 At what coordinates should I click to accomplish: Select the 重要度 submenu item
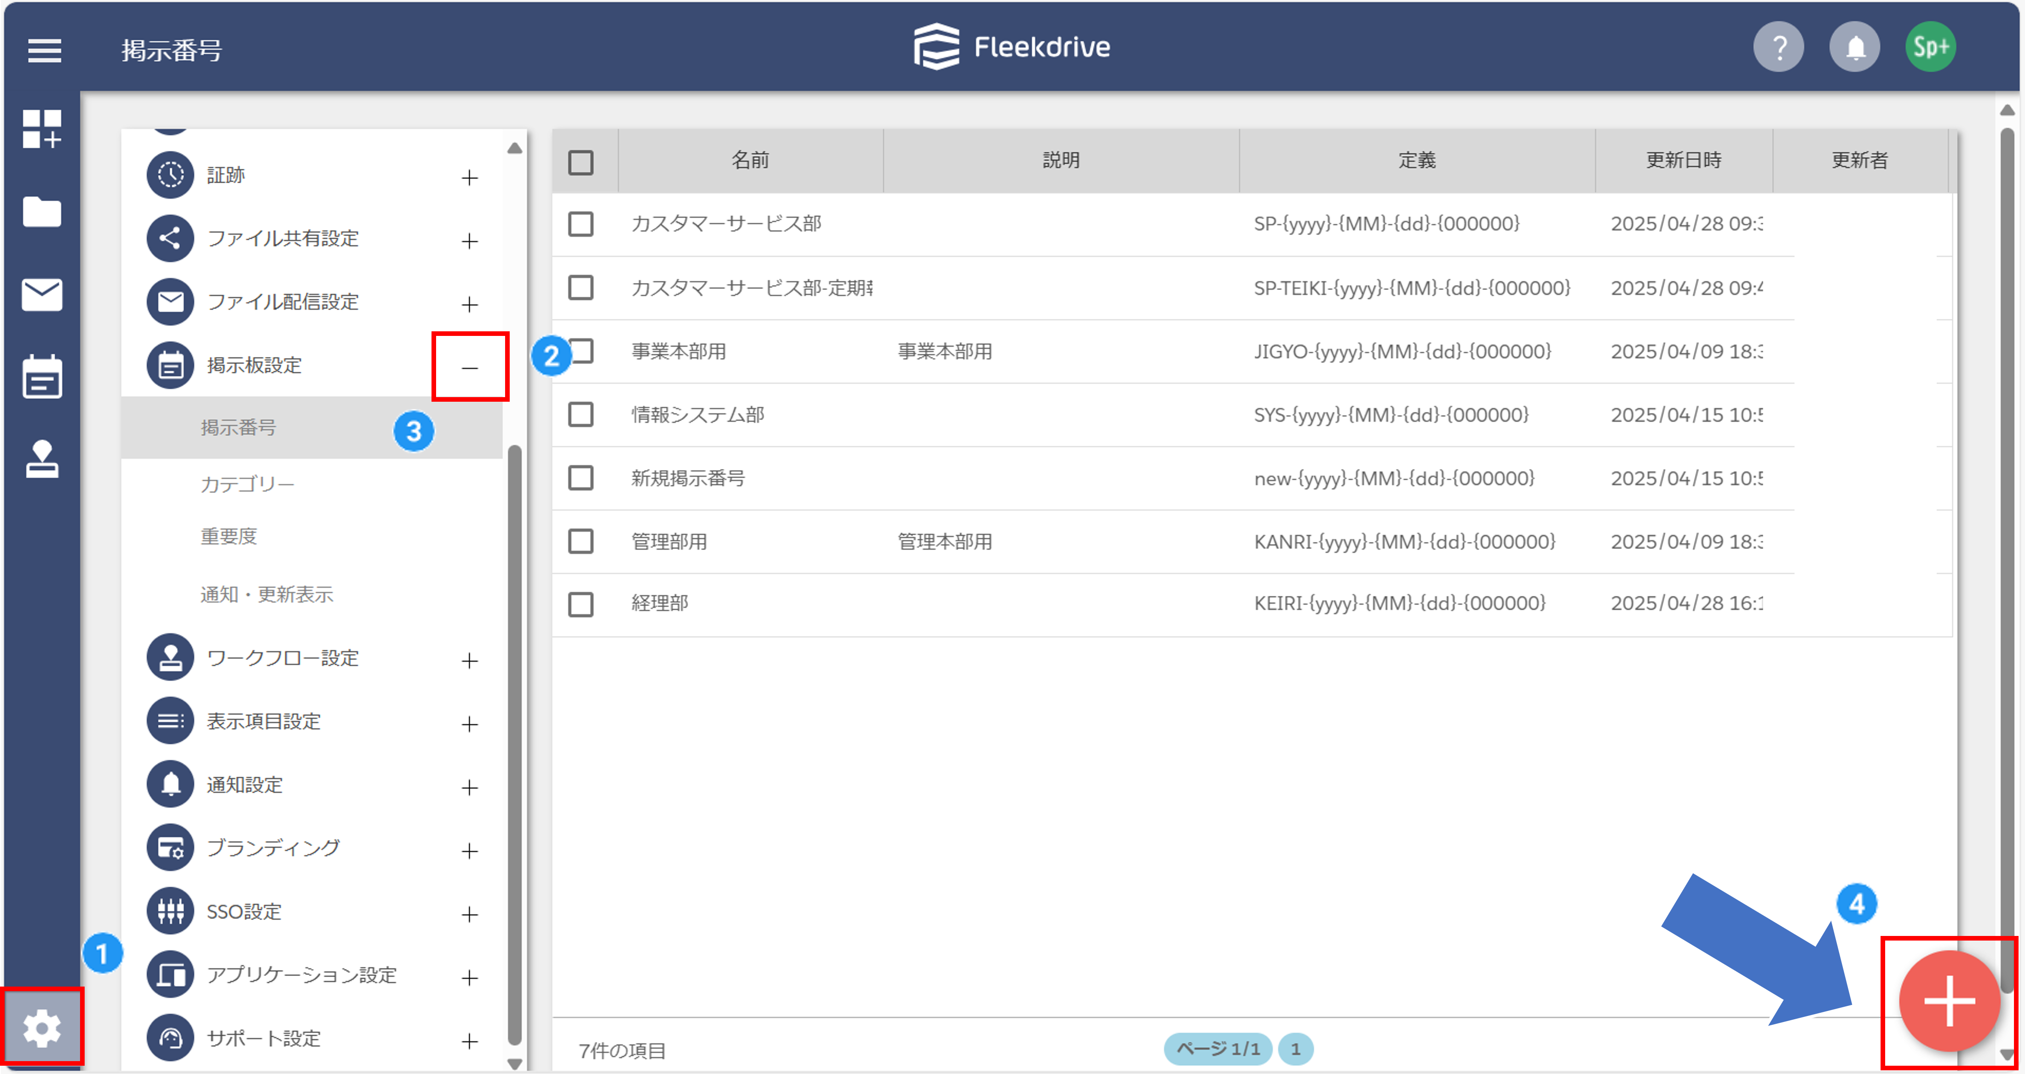click(229, 537)
